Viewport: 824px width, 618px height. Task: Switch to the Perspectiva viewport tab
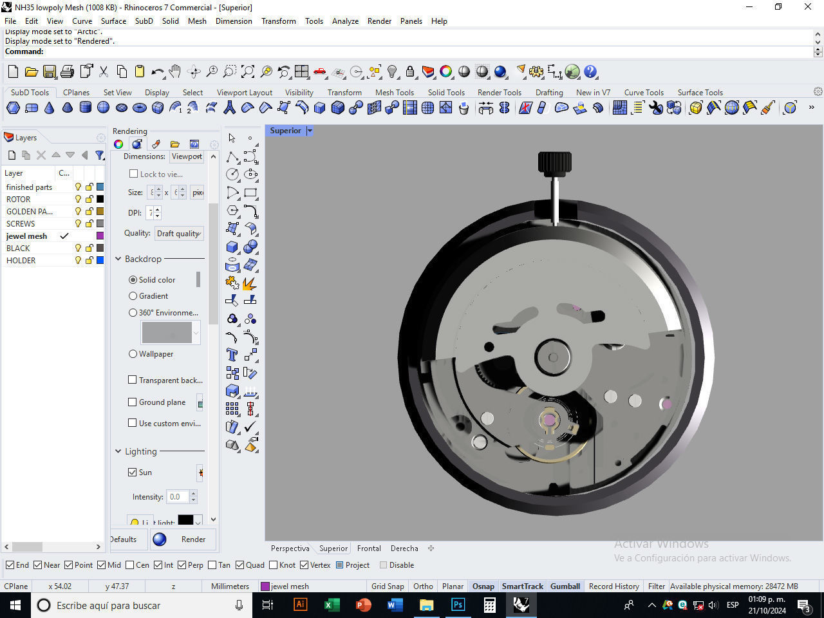290,548
